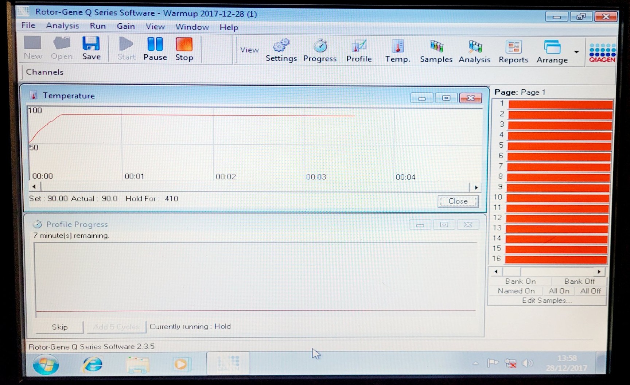Click the Action Center flag icon
630x385 pixels.
tap(493, 363)
